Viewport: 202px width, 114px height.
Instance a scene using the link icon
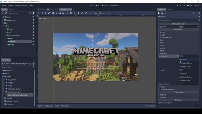(6, 13)
